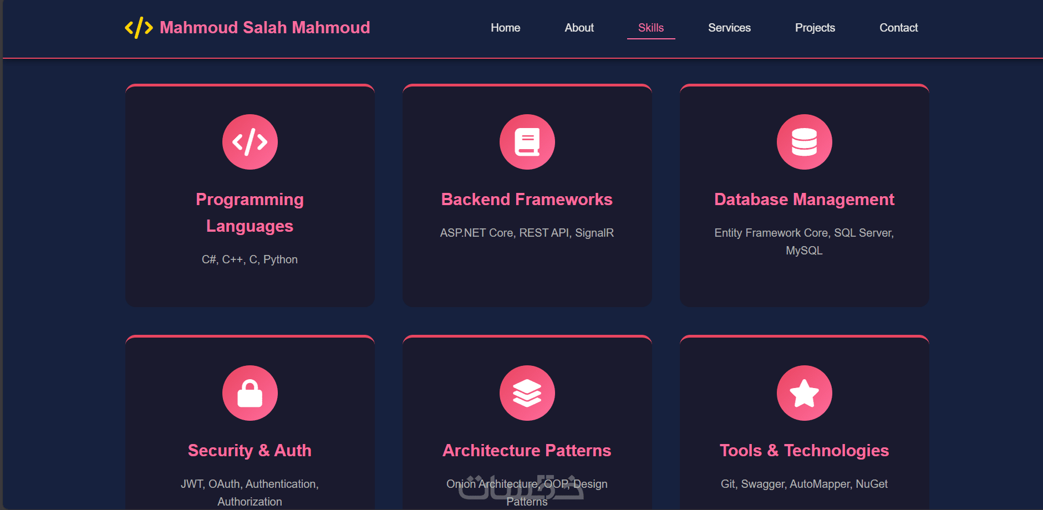
Task: Click the Programming Languages code icon
Action: (x=250, y=142)
